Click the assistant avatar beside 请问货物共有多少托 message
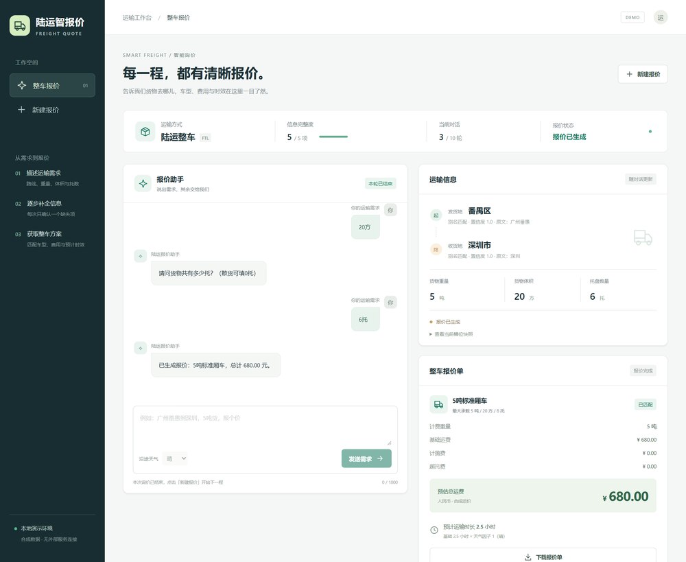Image resolution: width=686 pixels, height=562 pixels. tap(141, 256)
